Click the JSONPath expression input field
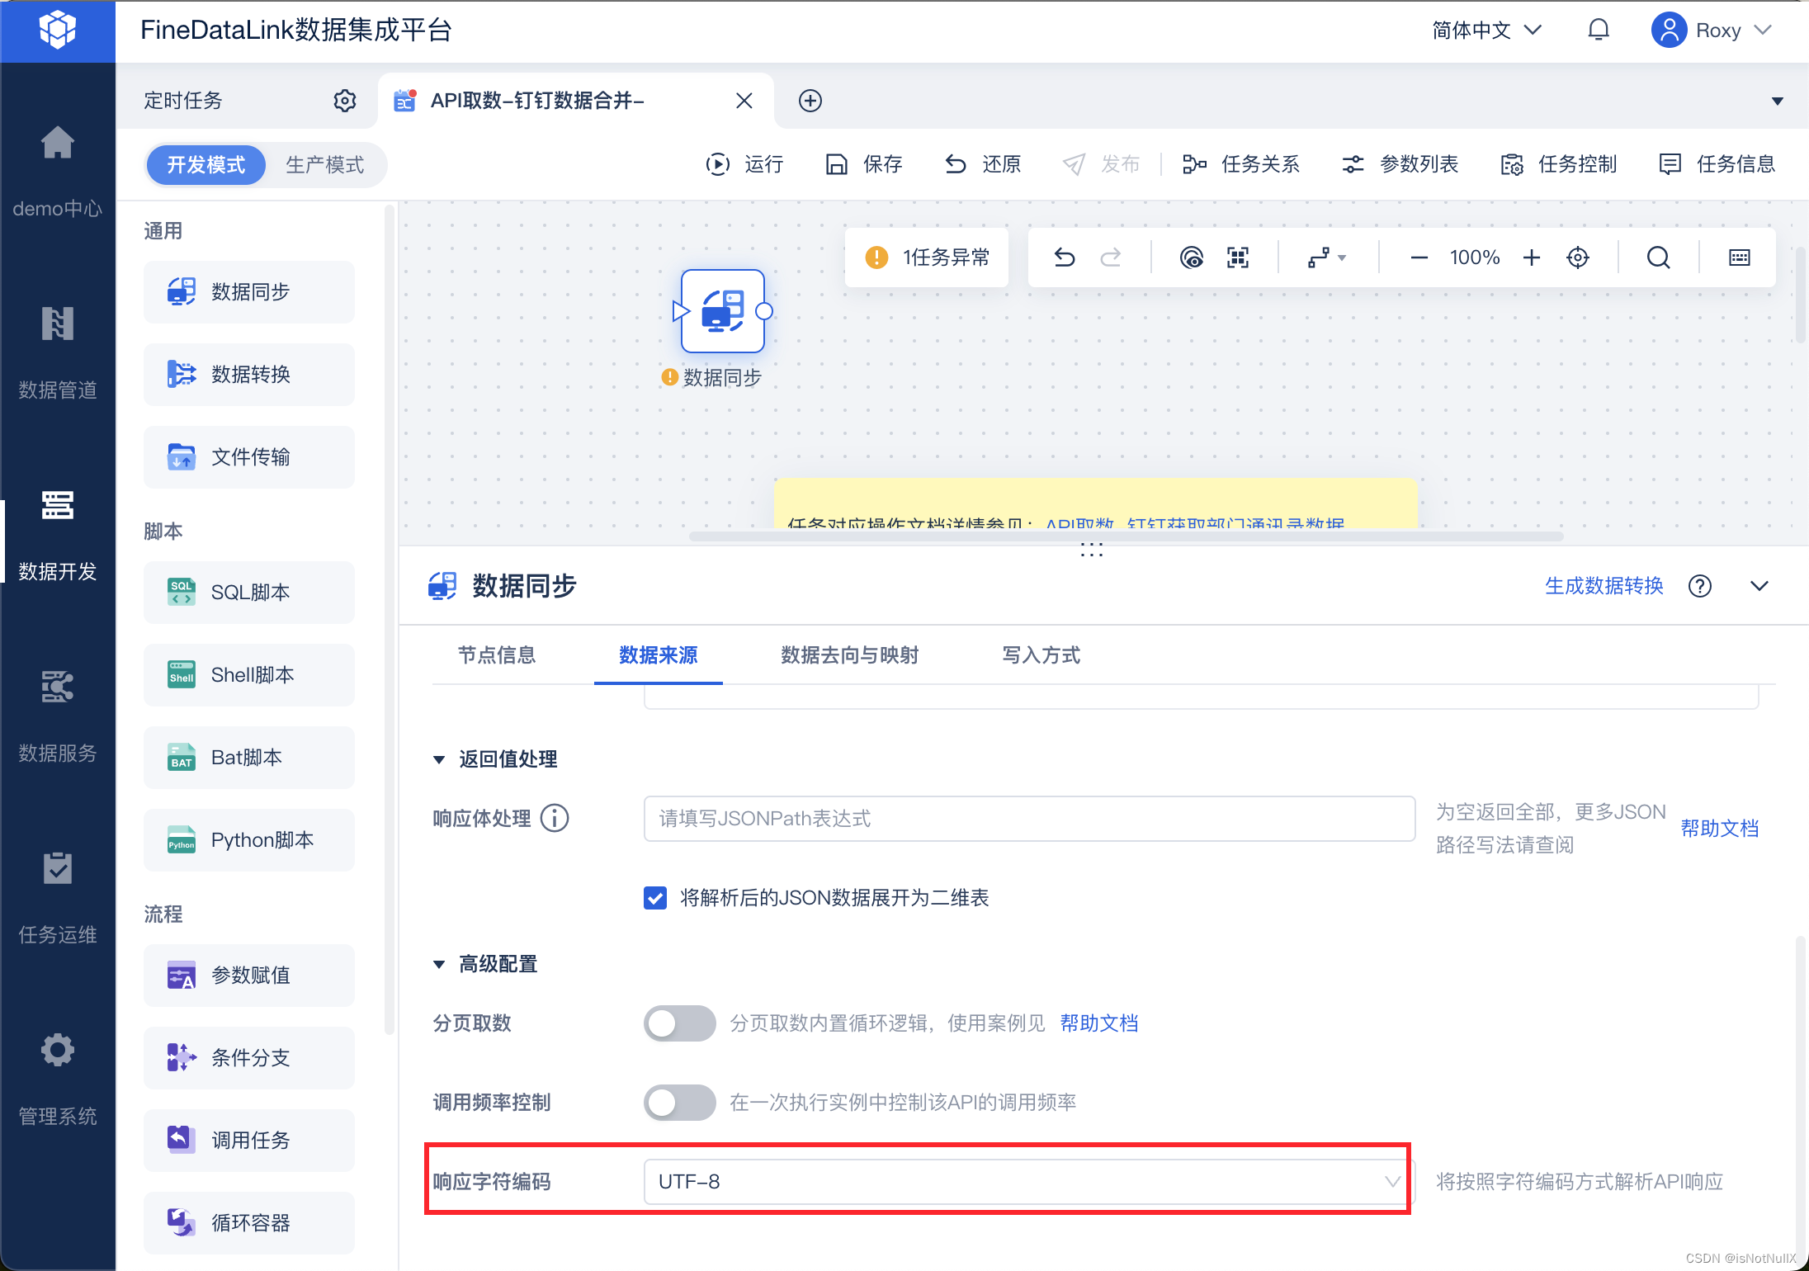1809x1271 pixels. point(1028,819)
